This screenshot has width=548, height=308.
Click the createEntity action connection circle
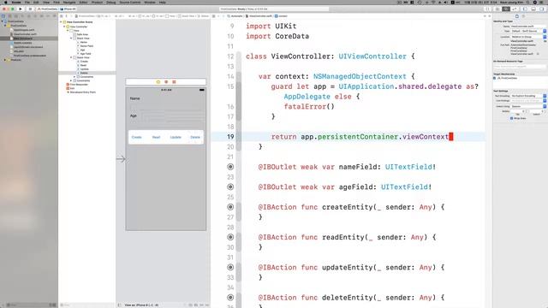click(x=230, y=207)
